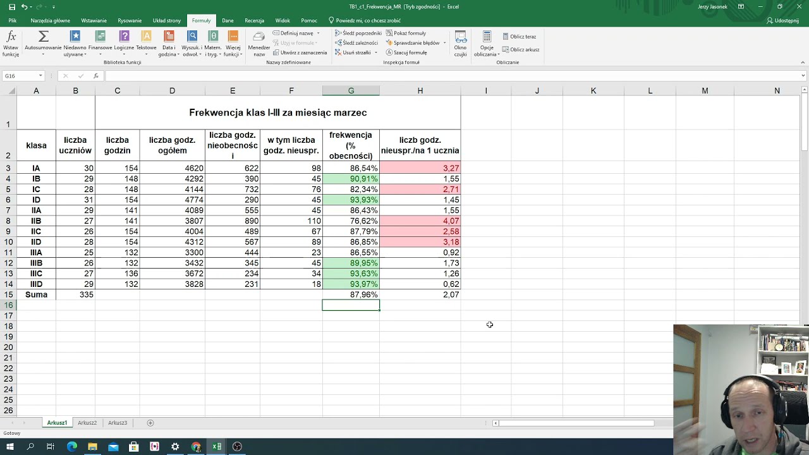Select cell with total 335
809x455 pixels.
click(75, 294)
